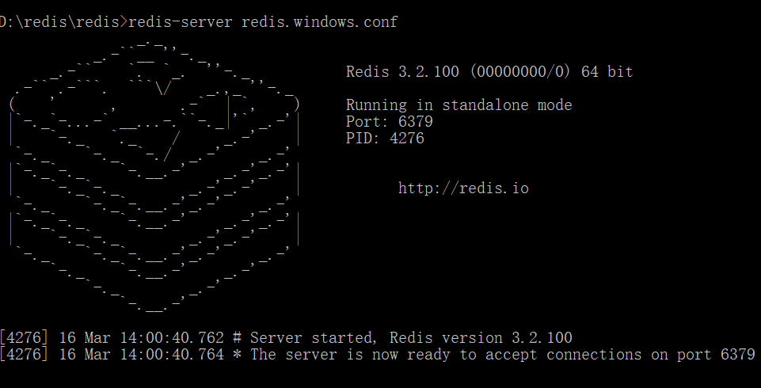Select the Redis 3.2.100 version header line

point(489,72)
